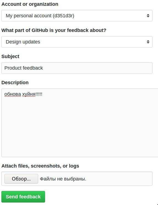Click the 'Description' label
158x205 pixels.
coord(15,83)
